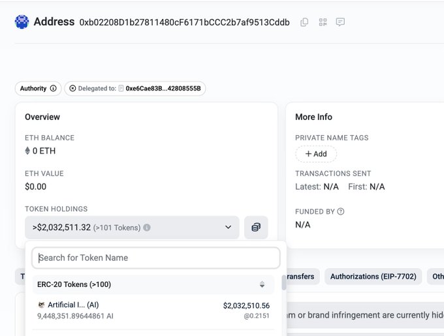Click the $2,032,510.56 token value
444x336 pixels.
246,305
